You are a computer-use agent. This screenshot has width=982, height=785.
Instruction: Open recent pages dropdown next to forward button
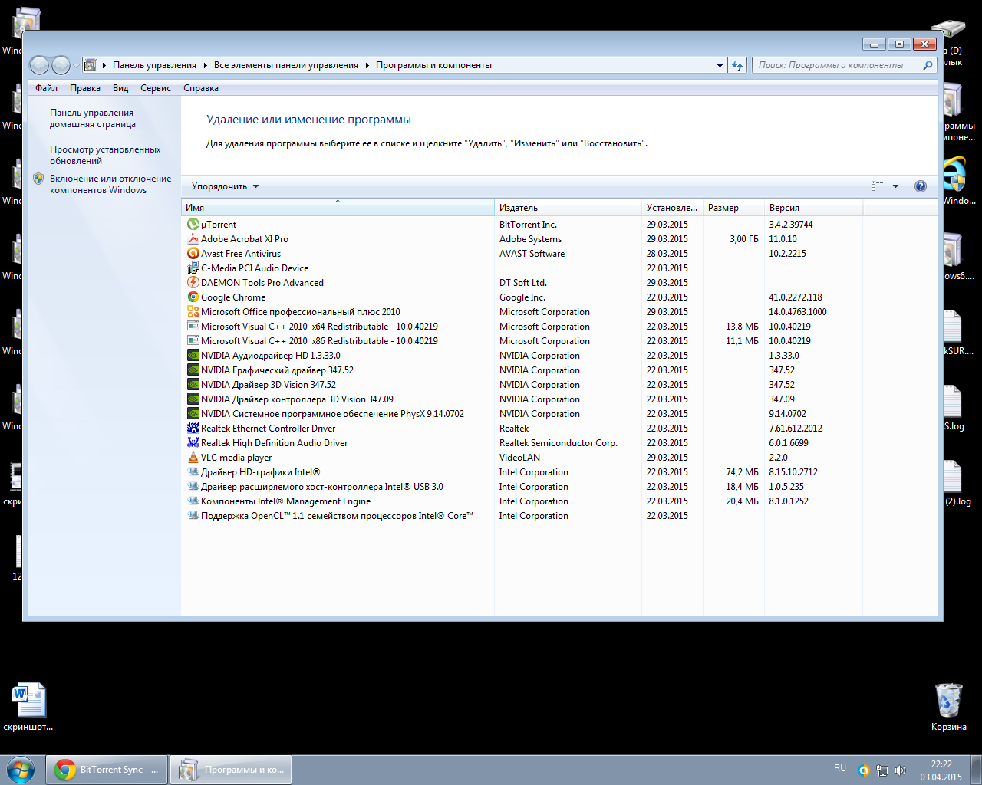(76, 66)
